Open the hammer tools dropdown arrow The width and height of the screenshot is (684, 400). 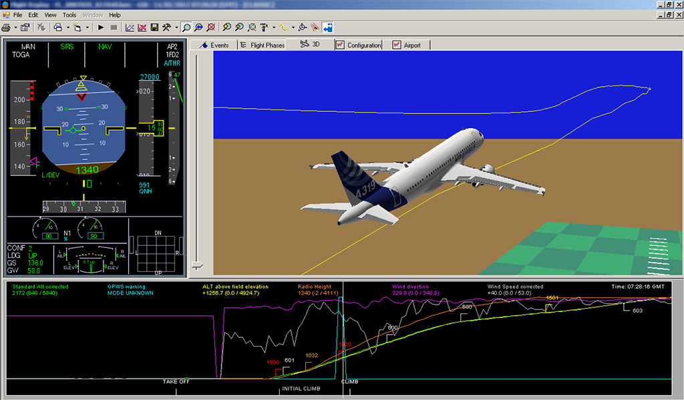pyautogui.click(x=176, y=28)
